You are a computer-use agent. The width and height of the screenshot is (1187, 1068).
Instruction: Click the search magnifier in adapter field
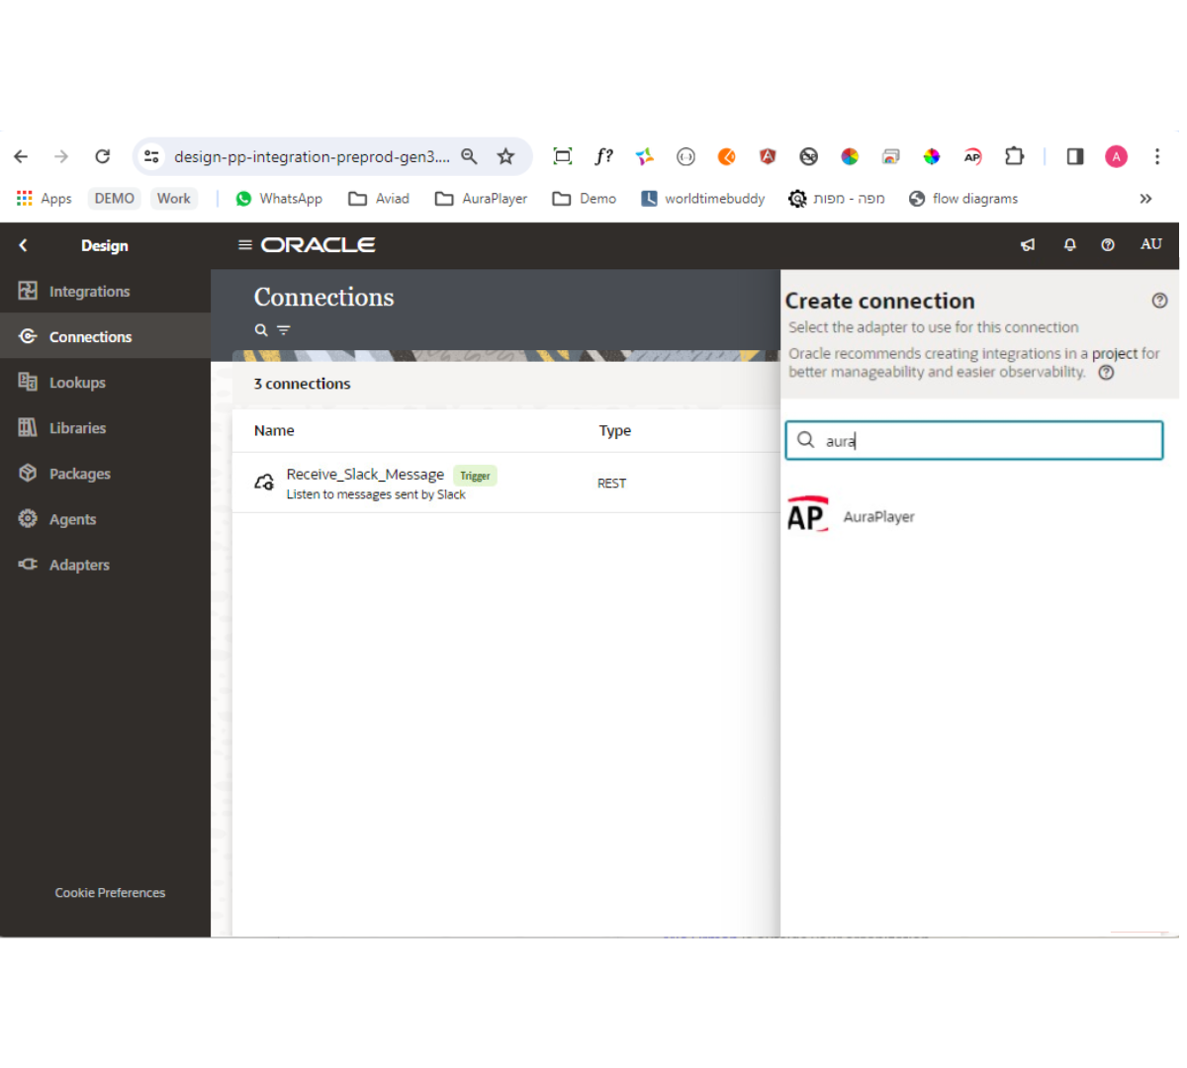point(806,440)
